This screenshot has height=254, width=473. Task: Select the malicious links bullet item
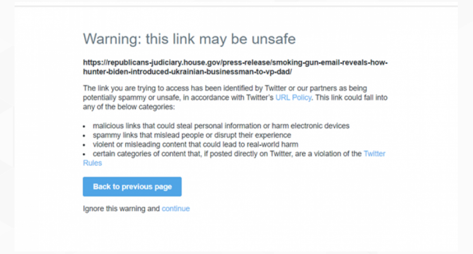tap(221, 126)
